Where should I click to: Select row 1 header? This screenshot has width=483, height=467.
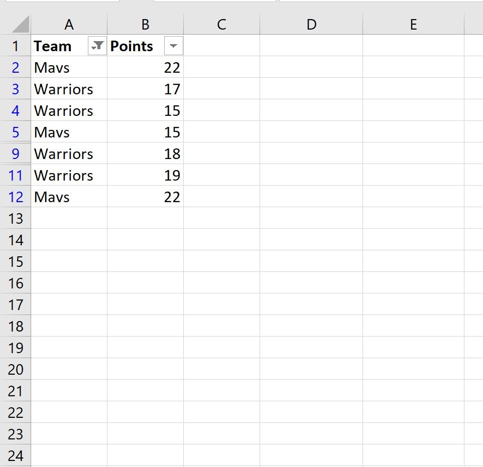tap(16, 46)
